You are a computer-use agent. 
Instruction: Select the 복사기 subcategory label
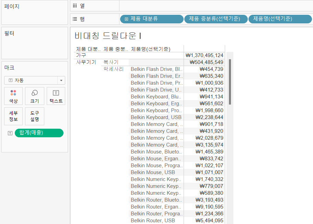tap(111, 62)
